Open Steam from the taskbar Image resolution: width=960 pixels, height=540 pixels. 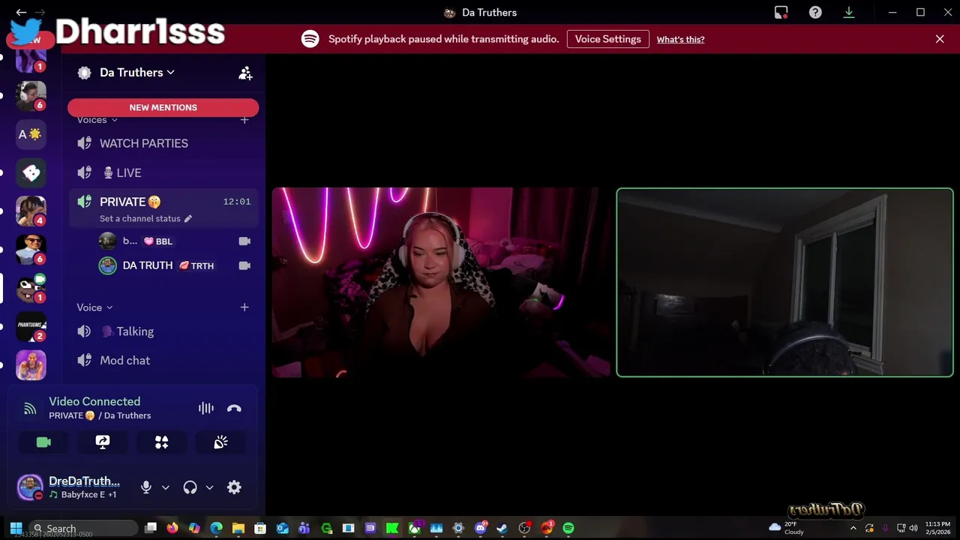click(502, 528)
